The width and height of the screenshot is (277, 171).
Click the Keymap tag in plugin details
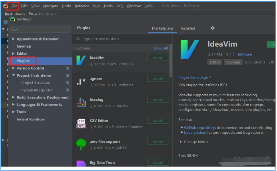coord(233,62)
